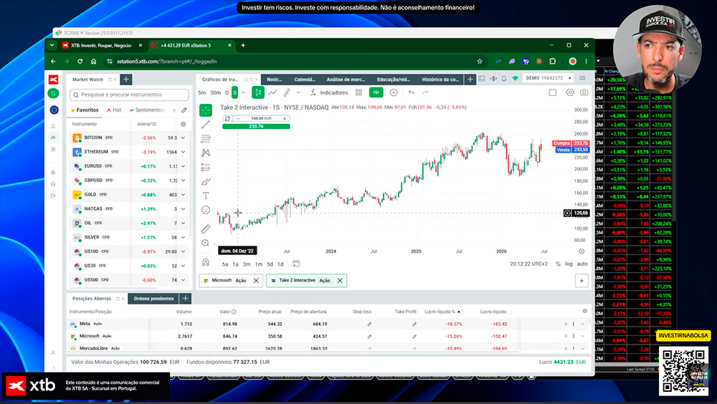Close the Take 2 Interactive chart tab
This screenshot has height=404, width=717.
[x=340, y=281]
